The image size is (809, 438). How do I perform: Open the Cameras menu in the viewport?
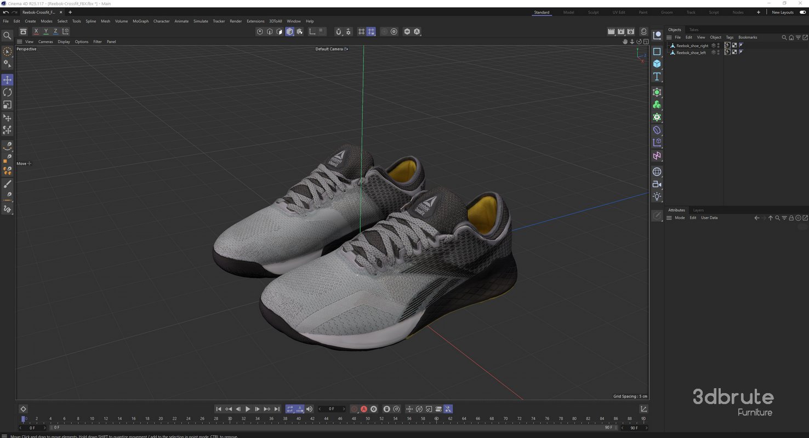coord(45,42)
